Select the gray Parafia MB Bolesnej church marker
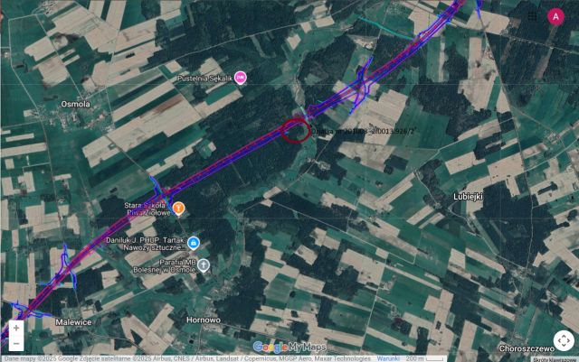Viewport: 579px width, 362px height. point(203,265)
